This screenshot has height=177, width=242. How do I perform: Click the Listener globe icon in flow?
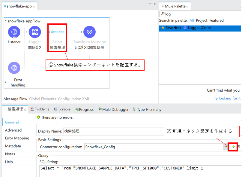[14, 32]
